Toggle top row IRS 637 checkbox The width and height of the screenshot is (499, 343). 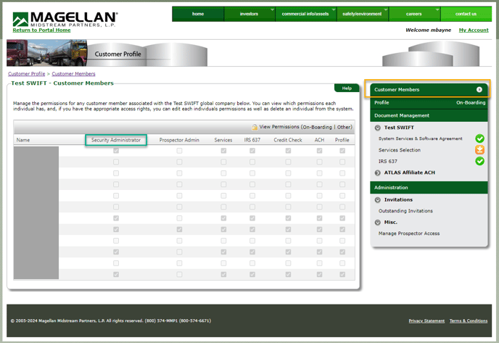(252, 151)
